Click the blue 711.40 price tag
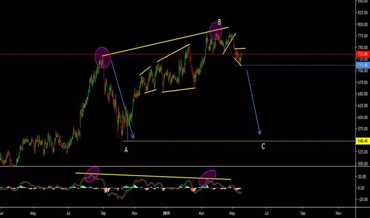The image size is (370, 218). coord(363,65)
